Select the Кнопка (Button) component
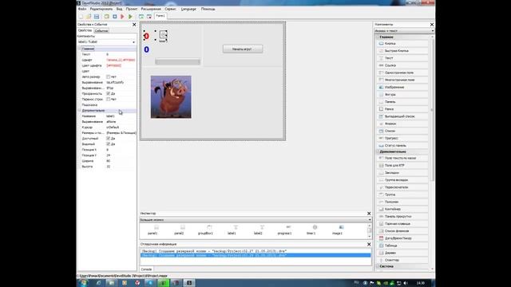Screen dimensions: 511x287 (402, 43)
